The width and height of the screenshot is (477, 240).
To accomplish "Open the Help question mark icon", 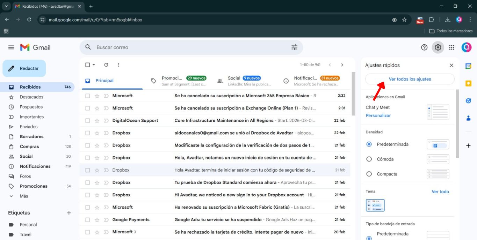I will click(424, 47).
